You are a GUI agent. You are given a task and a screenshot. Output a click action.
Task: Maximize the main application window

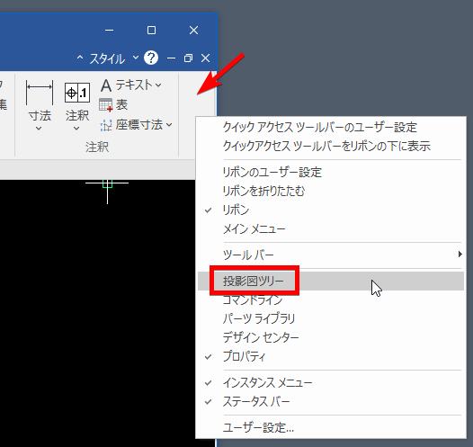151,31
